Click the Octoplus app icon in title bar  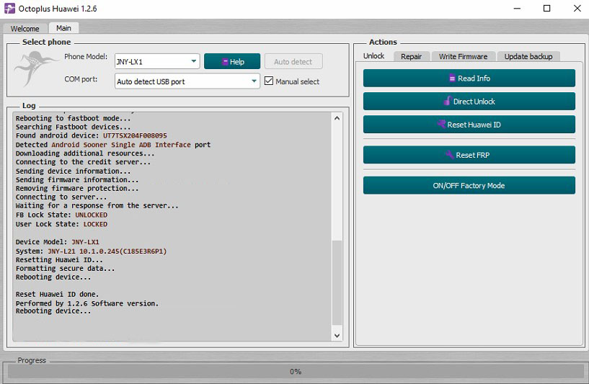point(9,8)
